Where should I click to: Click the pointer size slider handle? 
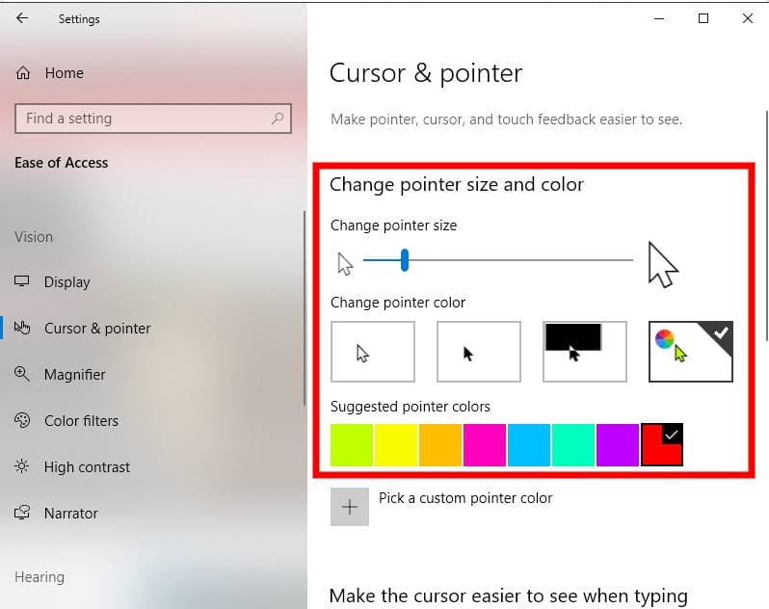pos(405,260)
